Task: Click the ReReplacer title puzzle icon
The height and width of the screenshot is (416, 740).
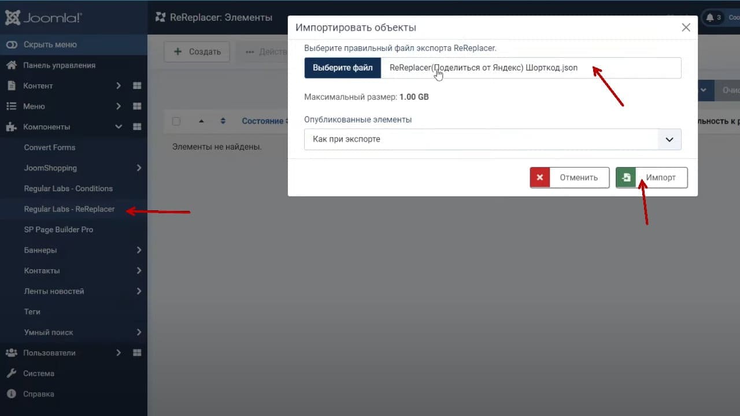Action: click(x=161, y=17)
